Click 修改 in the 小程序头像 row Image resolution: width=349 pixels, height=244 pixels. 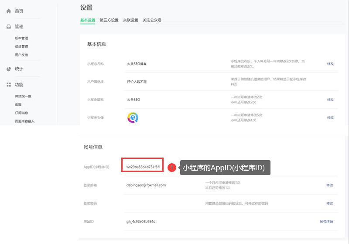click(330, 117)
